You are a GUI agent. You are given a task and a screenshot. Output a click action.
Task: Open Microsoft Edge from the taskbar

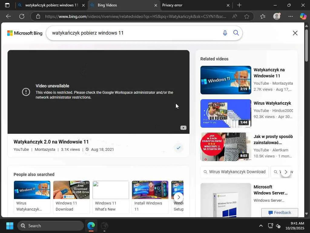click(x=91, y=226)
